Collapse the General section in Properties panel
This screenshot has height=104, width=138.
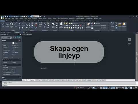(20, 40)
